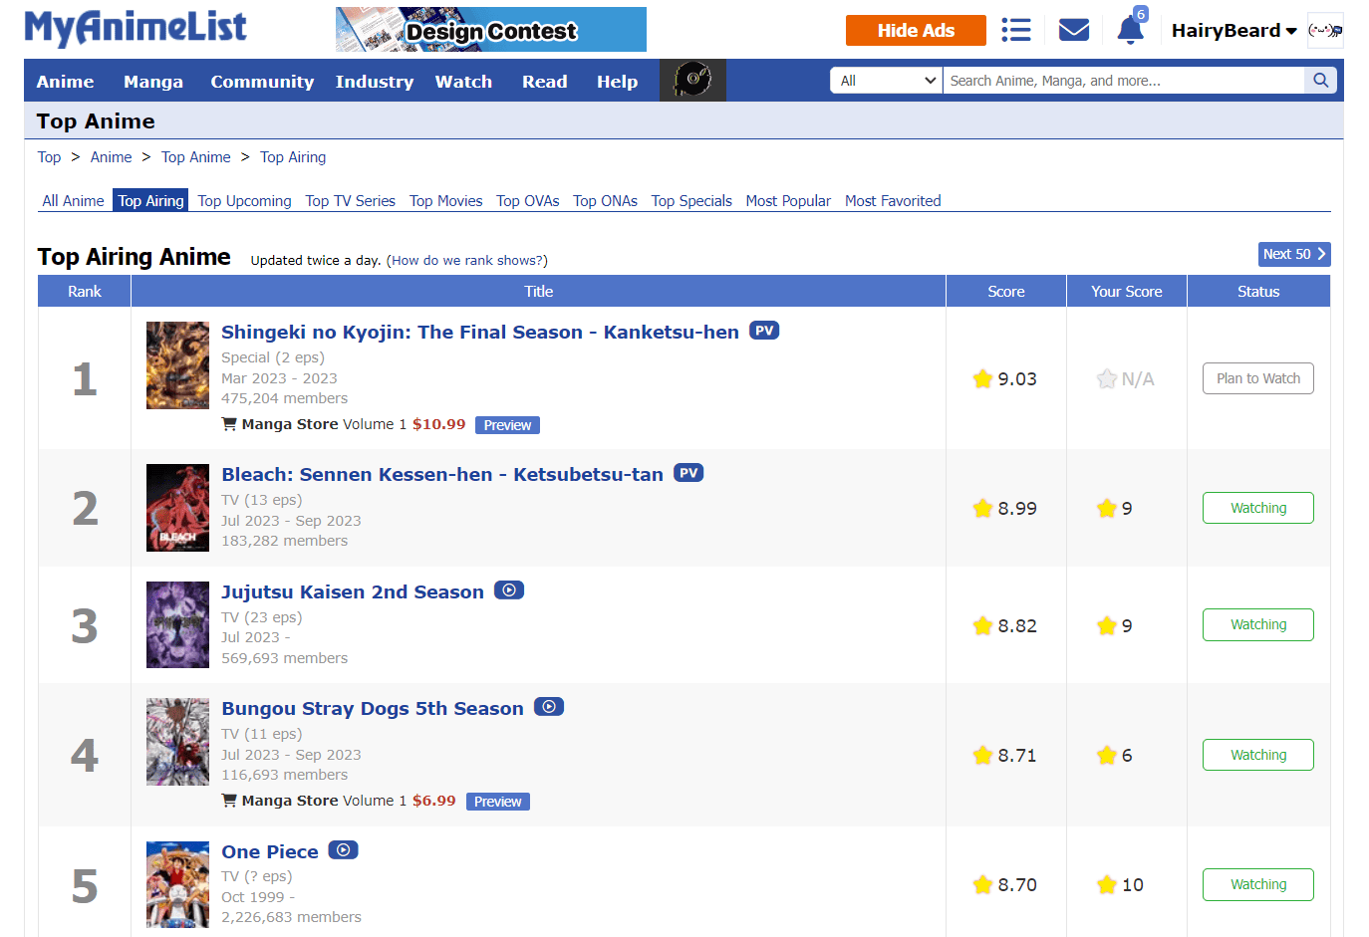Open the messages envelope icon
Screen dimensions: 1369x937
(x=1073, y=30)
